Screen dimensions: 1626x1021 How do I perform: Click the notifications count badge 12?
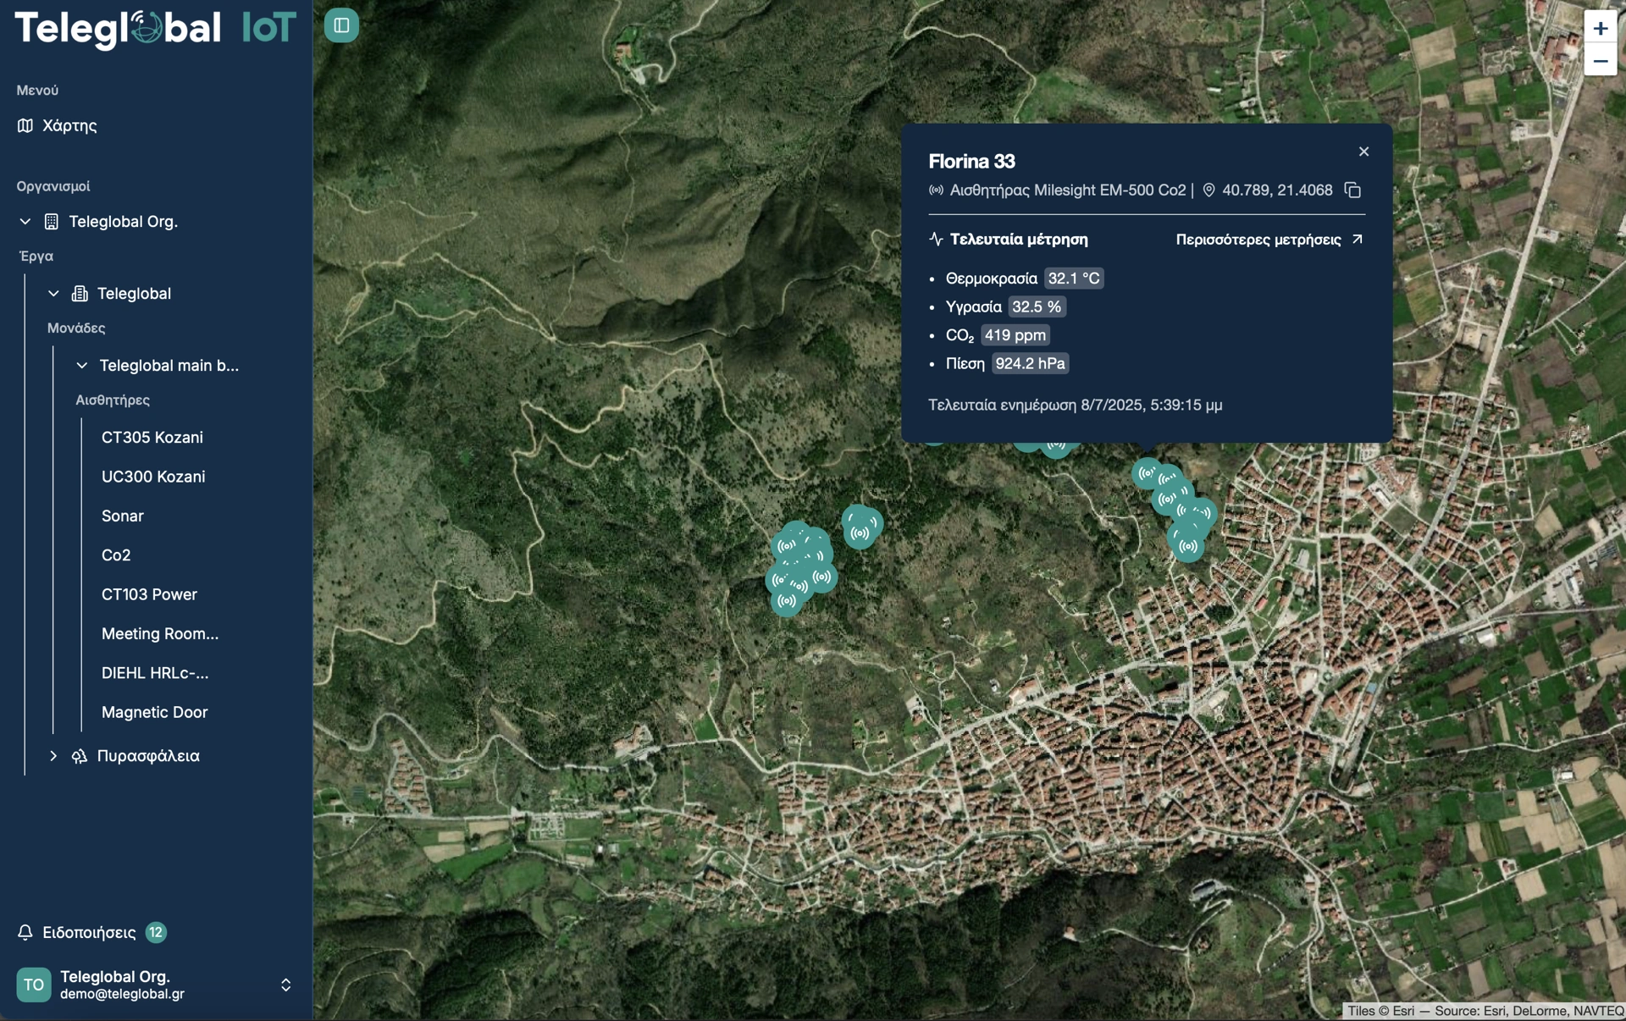coord(156,932)
